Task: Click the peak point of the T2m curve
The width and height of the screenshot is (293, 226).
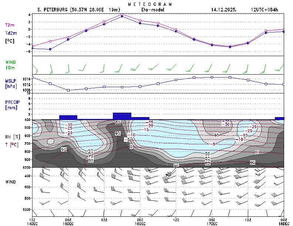Action: 122,15
